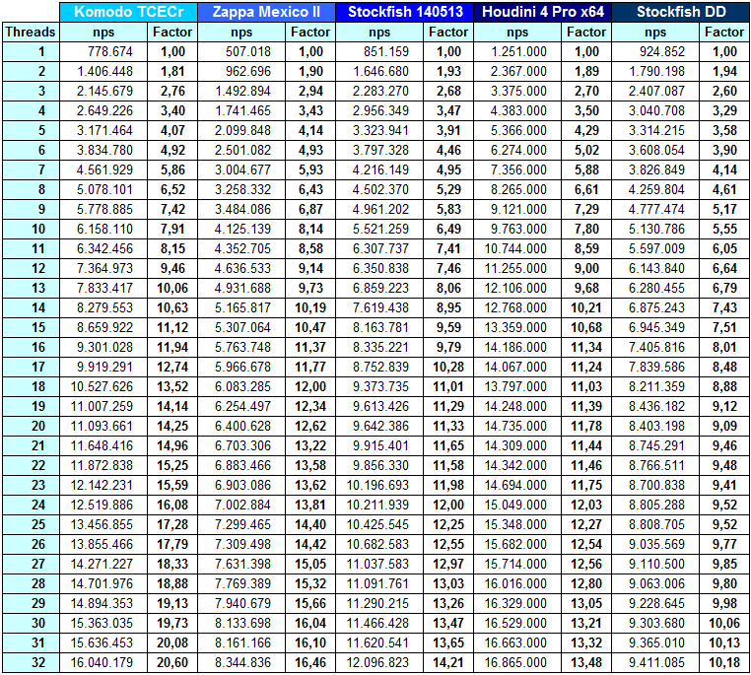
Task: Select cell with value 15.049.000
Action: click(517, 505)
